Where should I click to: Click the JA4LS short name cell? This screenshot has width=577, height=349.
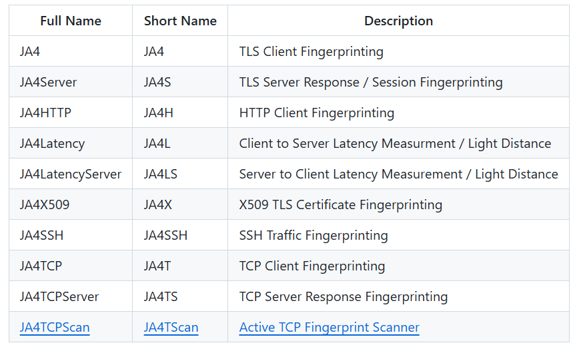click(x=180, y=174)
